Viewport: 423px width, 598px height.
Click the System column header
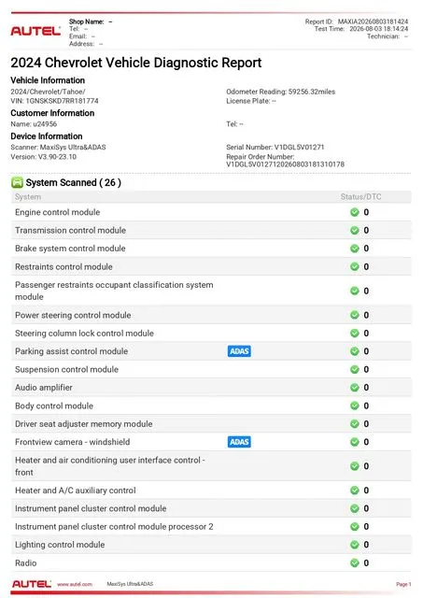28,197
